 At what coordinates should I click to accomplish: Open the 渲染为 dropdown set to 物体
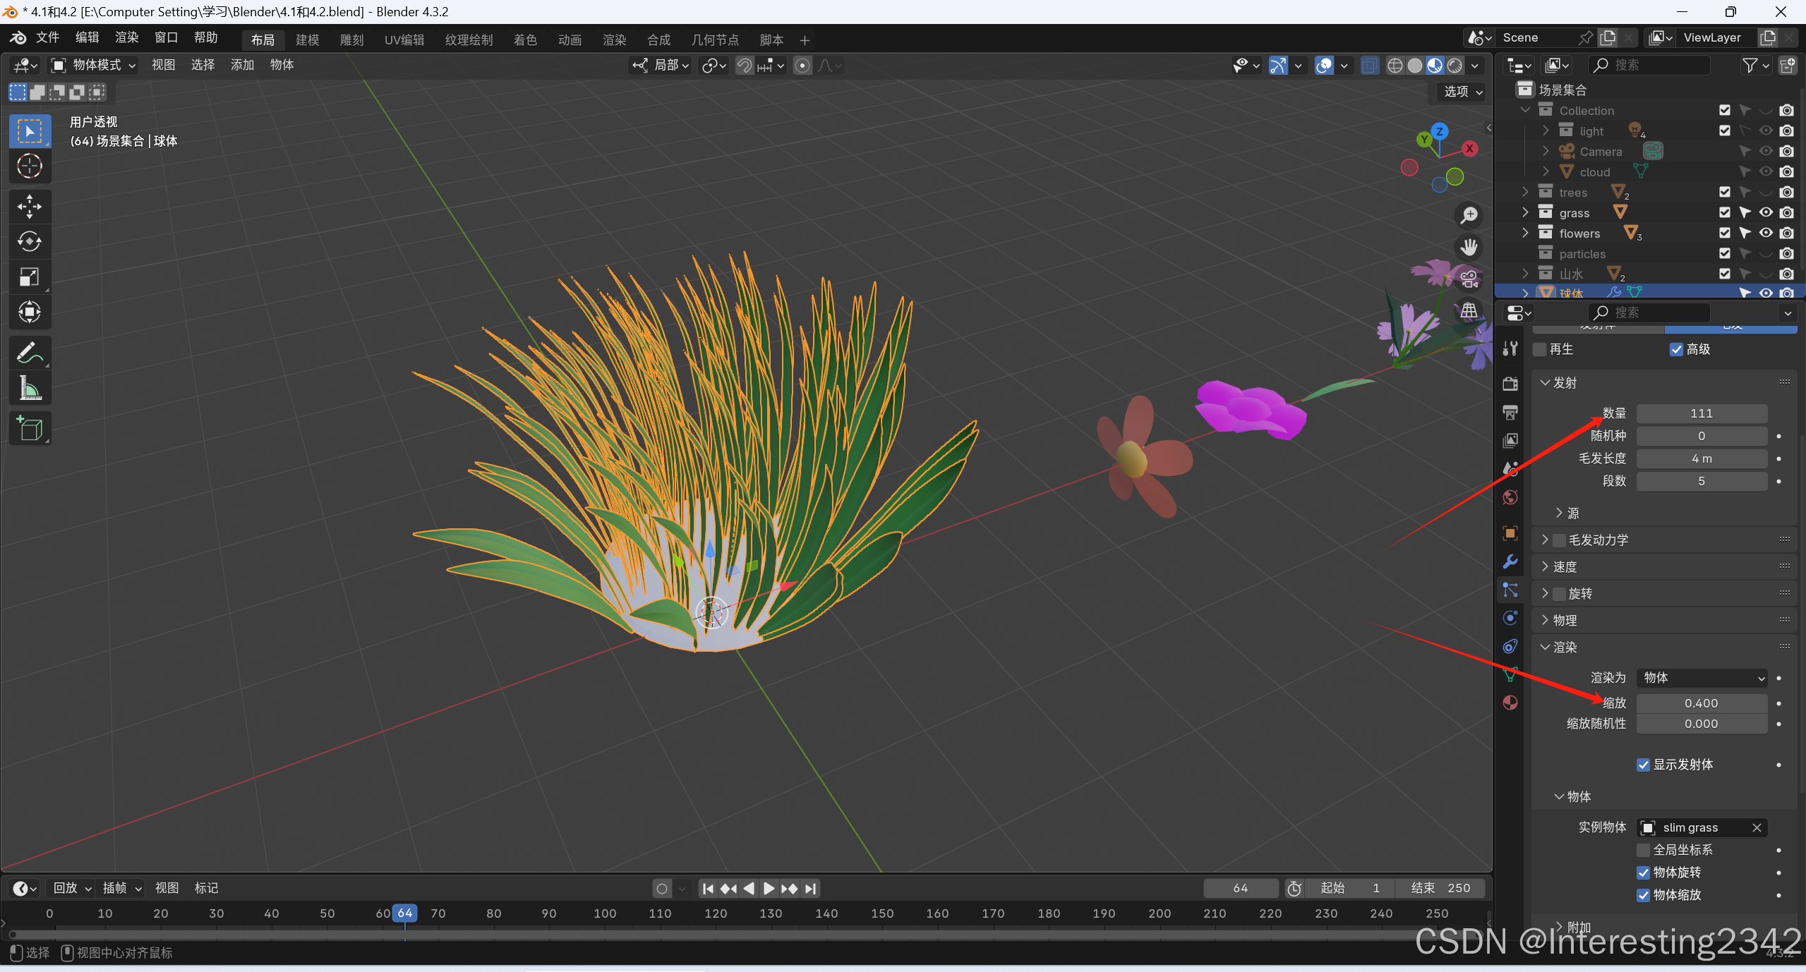(x=1702, y=678)
